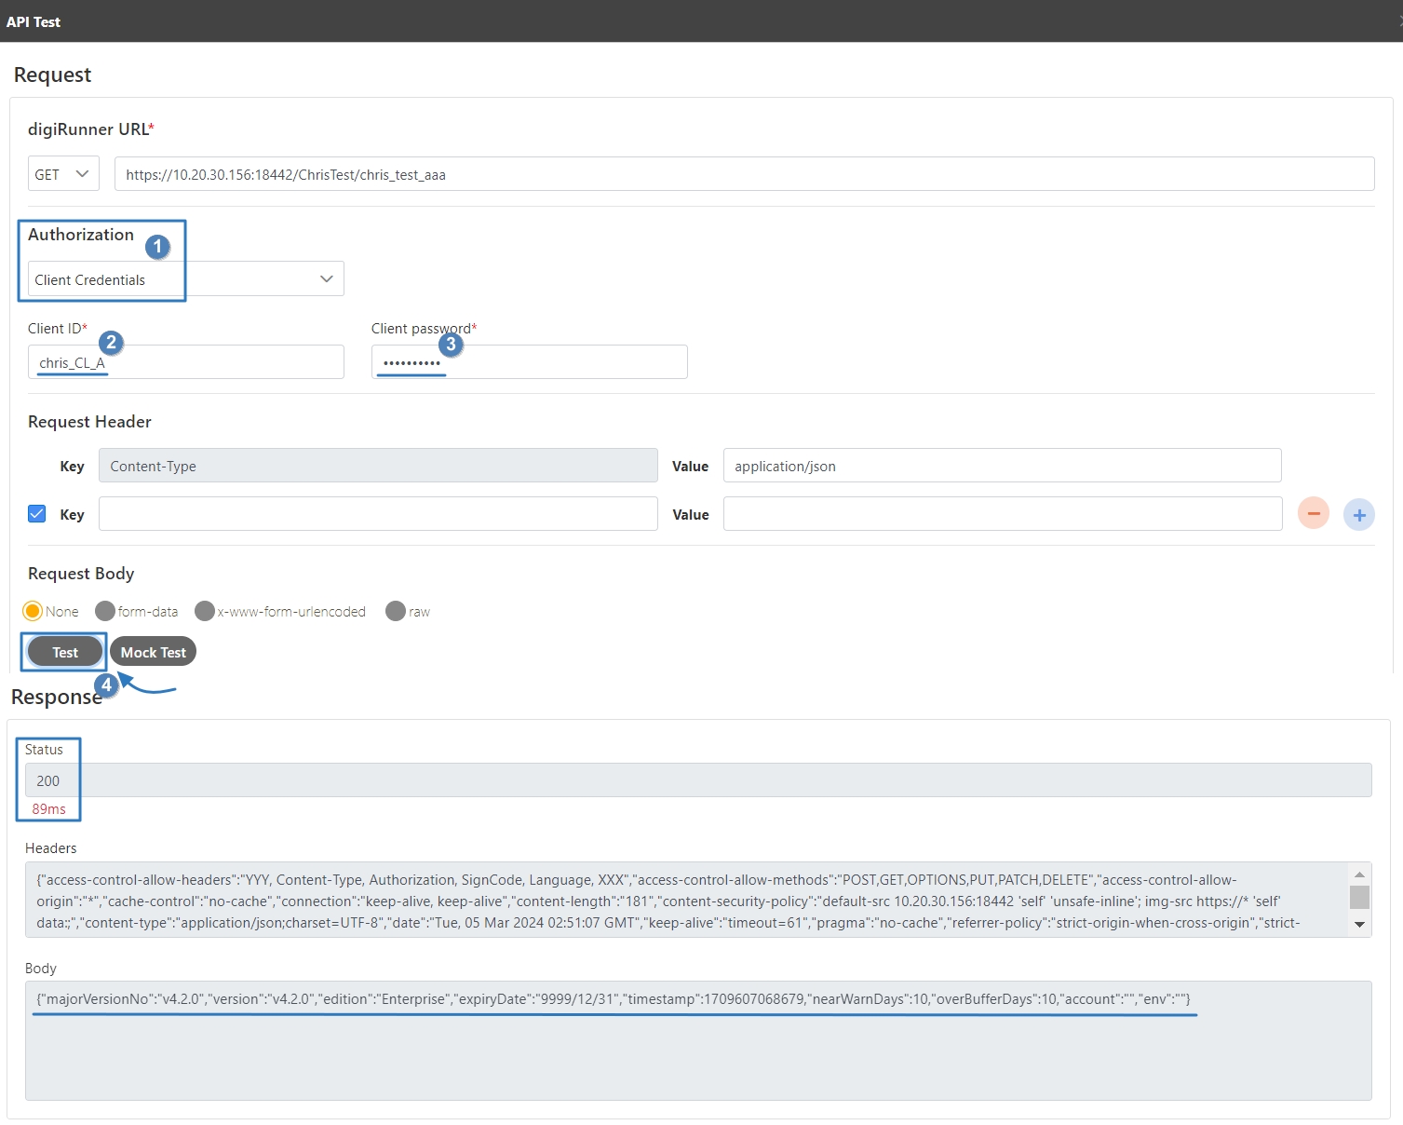Select the form-data request body option
Viewport: 1403px width, 1125px height.
(x=105, y=611)
